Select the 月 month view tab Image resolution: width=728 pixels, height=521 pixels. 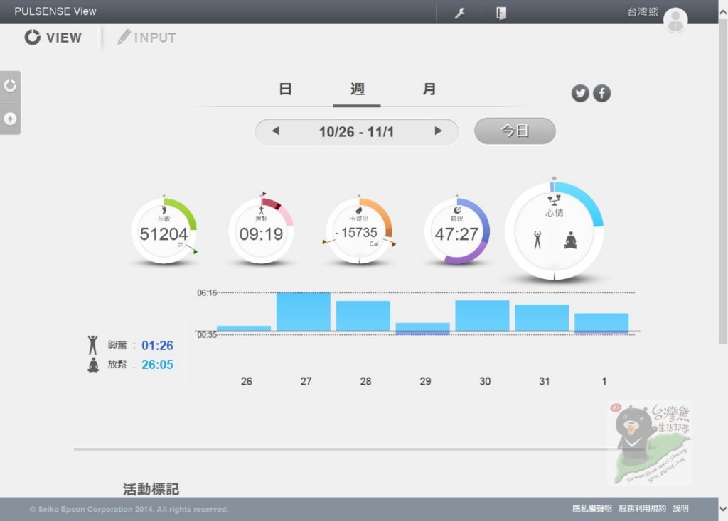tap(429, 89)
